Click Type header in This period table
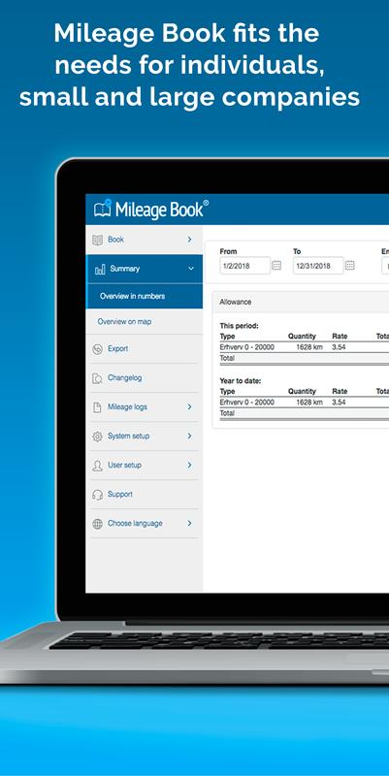This screenshot has height=776, width=389. pyautogui.click(x=227, y=336)
